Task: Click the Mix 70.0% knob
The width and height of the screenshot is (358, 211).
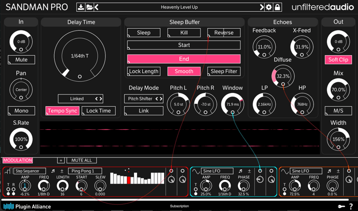Action: pyautogui.click(x=338, y=89)
